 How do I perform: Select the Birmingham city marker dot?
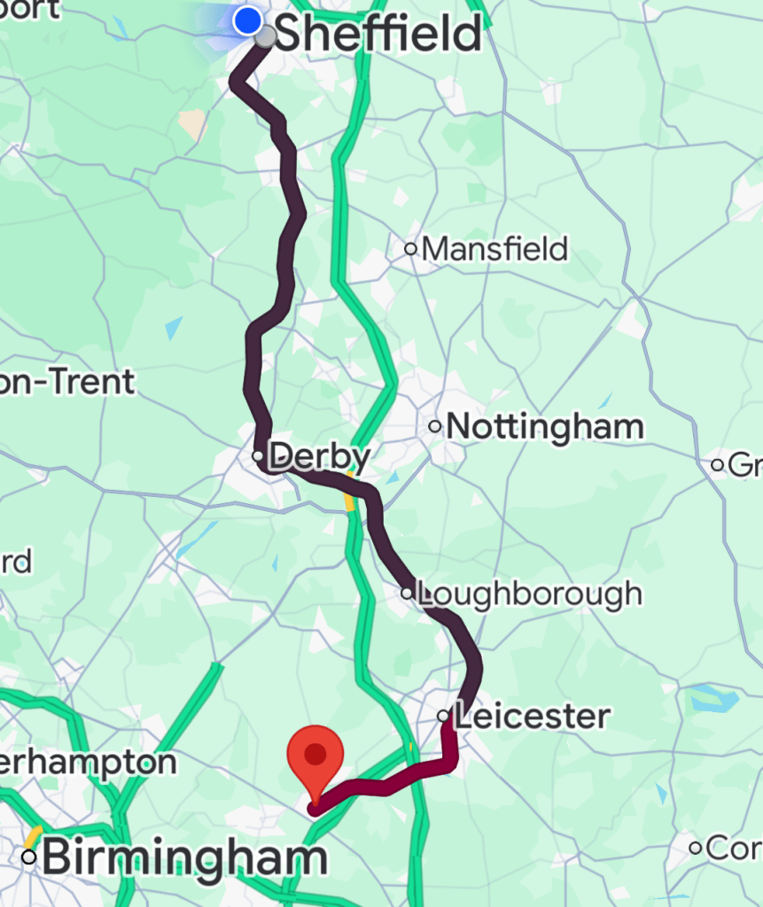[29, 857]
